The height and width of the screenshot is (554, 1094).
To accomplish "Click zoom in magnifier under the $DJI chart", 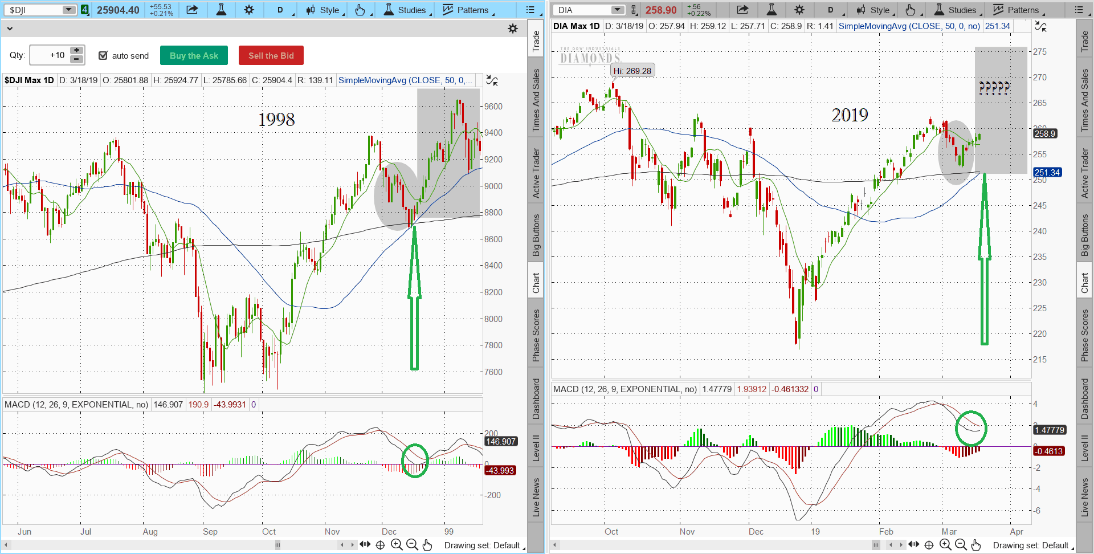I will coord(397,545).
